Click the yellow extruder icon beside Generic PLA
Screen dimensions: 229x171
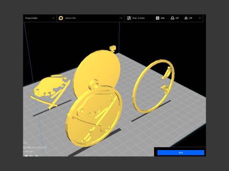(x=61, y=18)
